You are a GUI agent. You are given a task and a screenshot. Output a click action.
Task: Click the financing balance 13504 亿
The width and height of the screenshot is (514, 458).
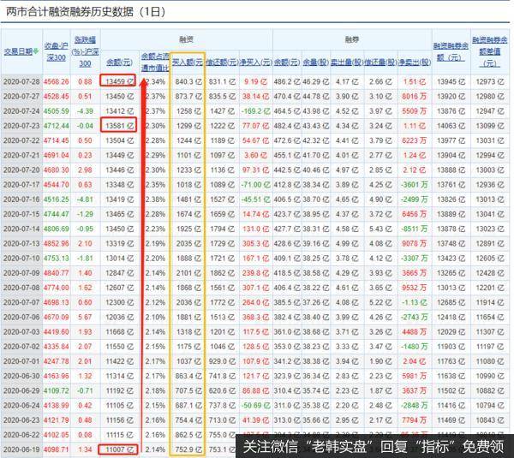119,140
